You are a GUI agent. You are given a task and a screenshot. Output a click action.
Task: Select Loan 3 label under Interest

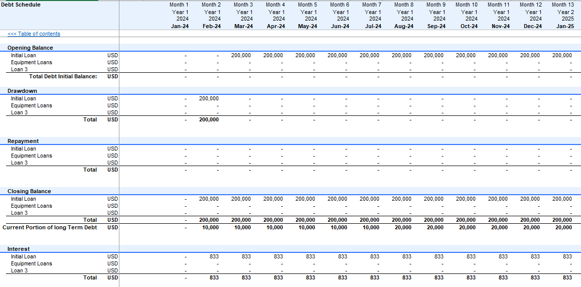[19, 270]
